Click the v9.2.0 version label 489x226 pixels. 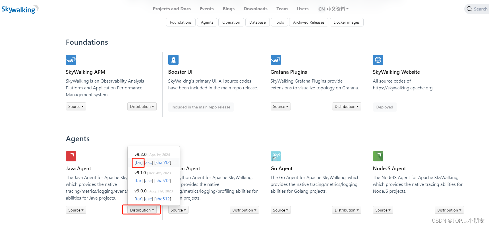140,155
